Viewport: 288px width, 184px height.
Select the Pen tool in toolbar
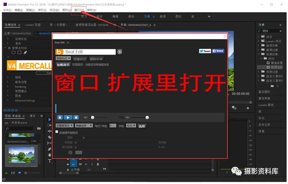(50, 149)
